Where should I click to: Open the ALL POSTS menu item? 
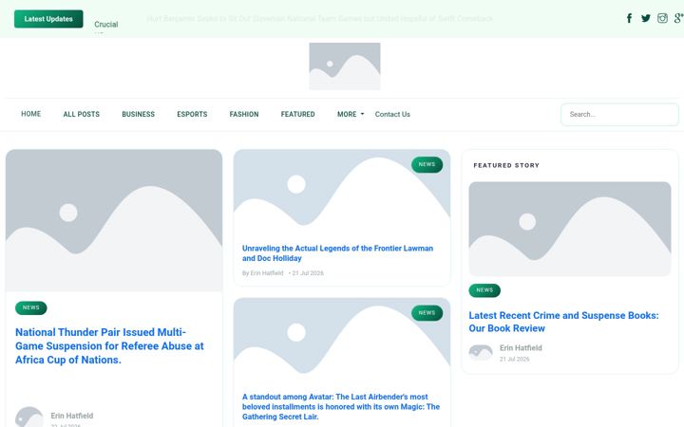tap(81, 114)
